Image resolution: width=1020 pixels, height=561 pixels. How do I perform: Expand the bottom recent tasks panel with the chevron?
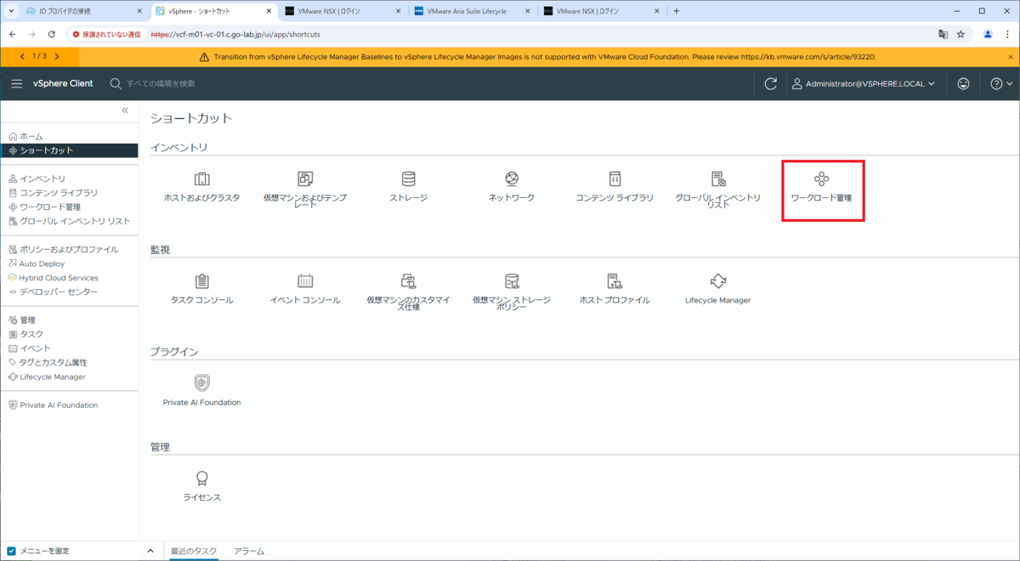click(x=150, y=551)
